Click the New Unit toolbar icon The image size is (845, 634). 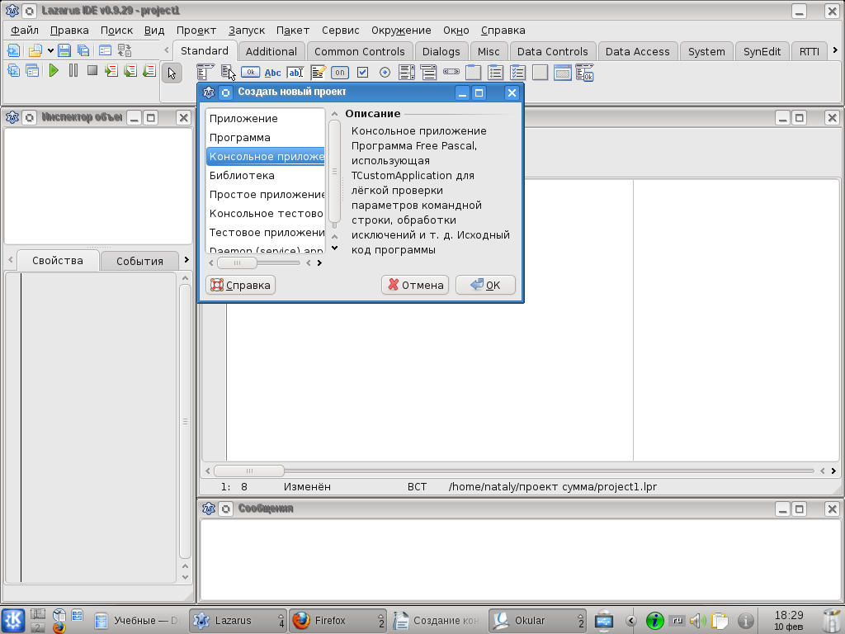tap(13, 50)
